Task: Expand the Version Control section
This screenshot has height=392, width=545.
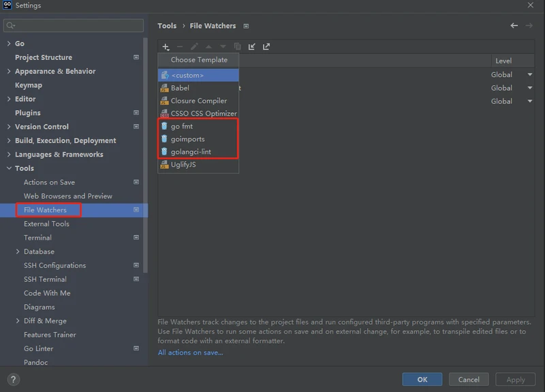Action: pyautogui.click(x=9, y=127)
